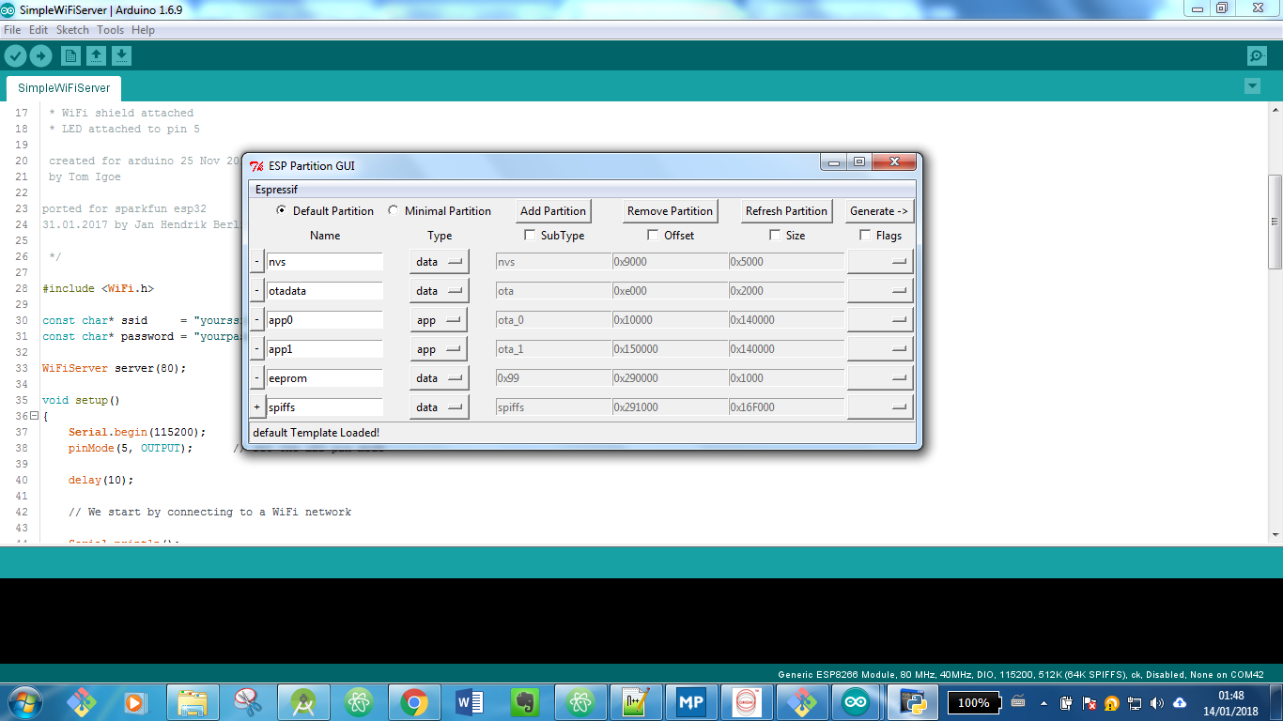Select the Default Partition radio button
This screenshot has height=721, width=1283.
click(282, 210)
